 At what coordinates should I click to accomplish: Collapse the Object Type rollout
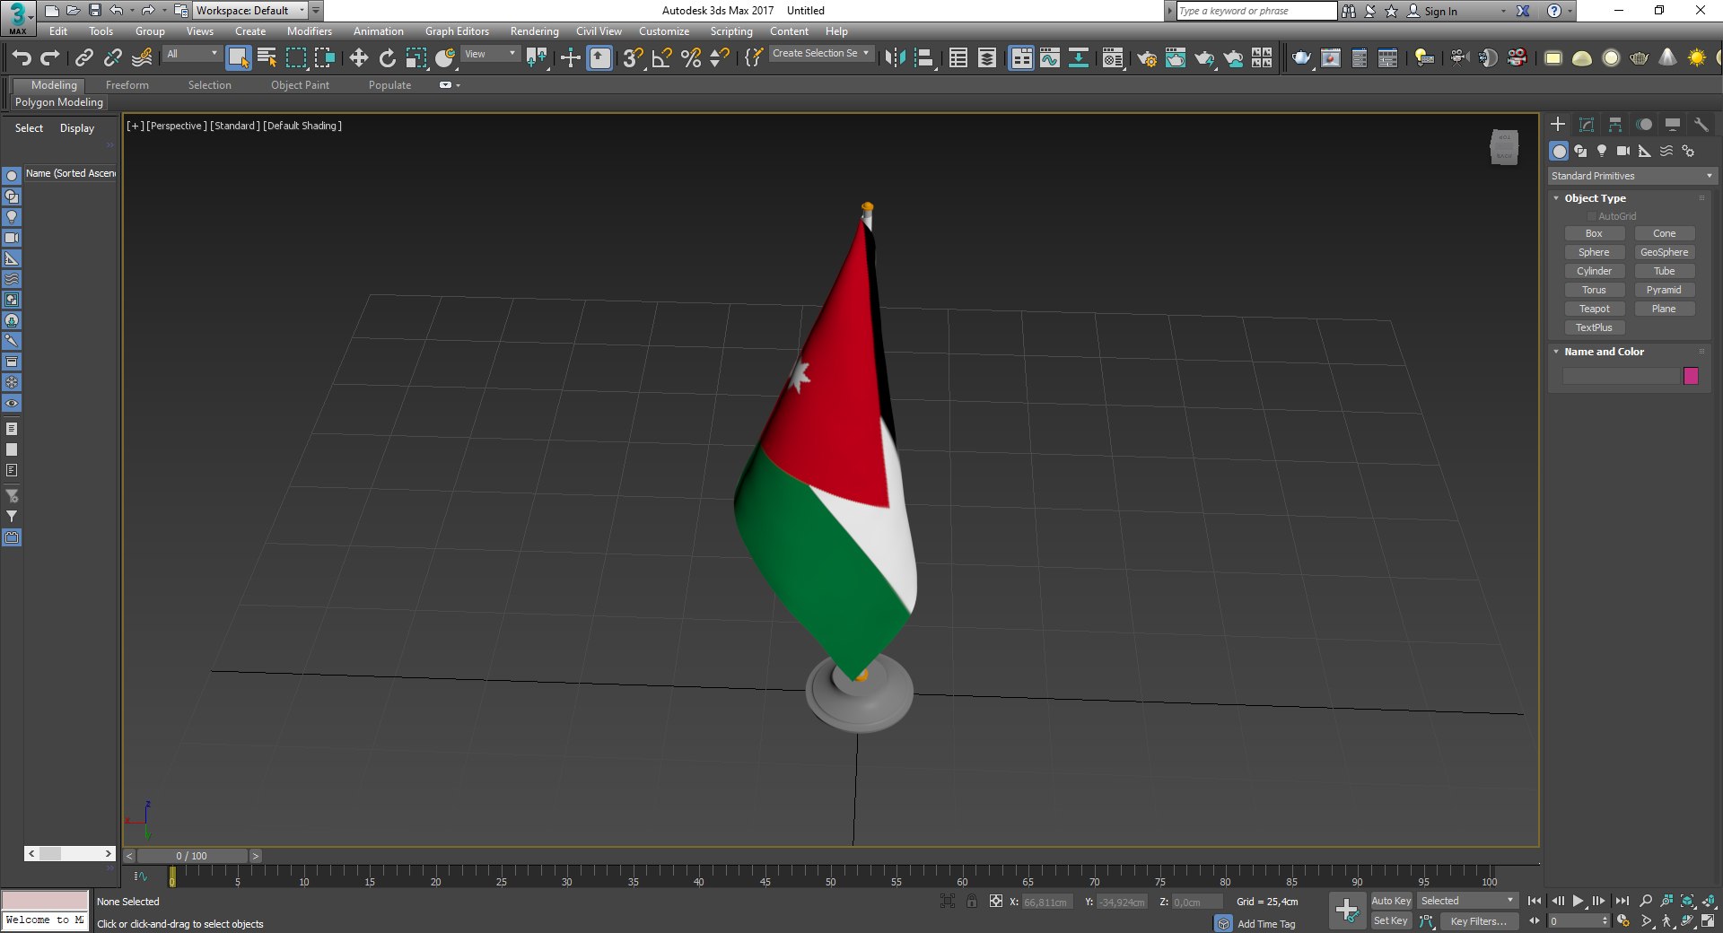[1595, 198]
